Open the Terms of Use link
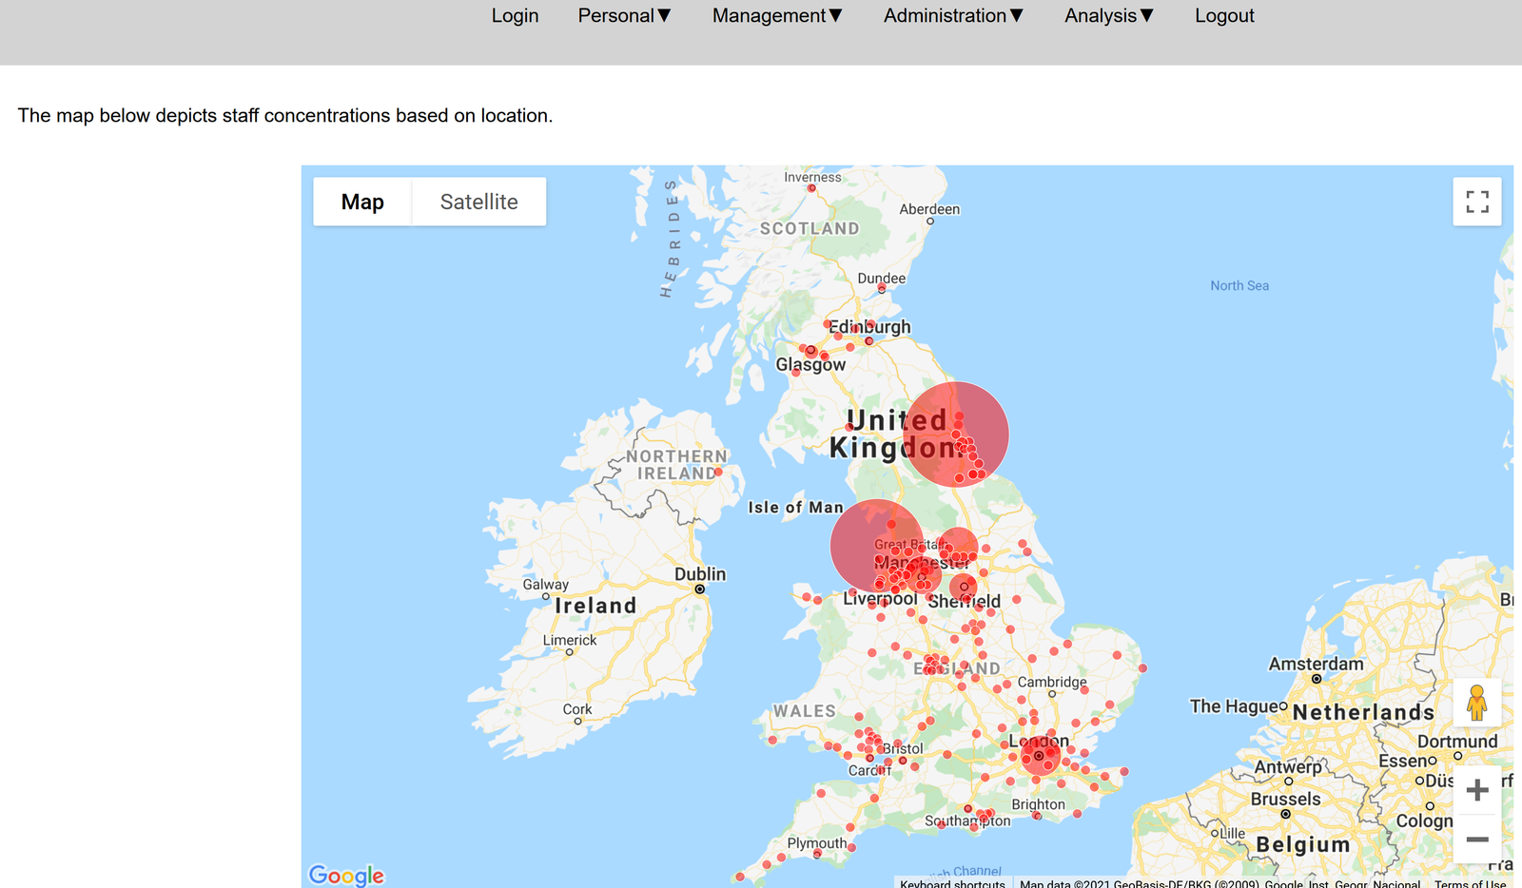This screenshot has height=888, width=1522. point(1470,883)
